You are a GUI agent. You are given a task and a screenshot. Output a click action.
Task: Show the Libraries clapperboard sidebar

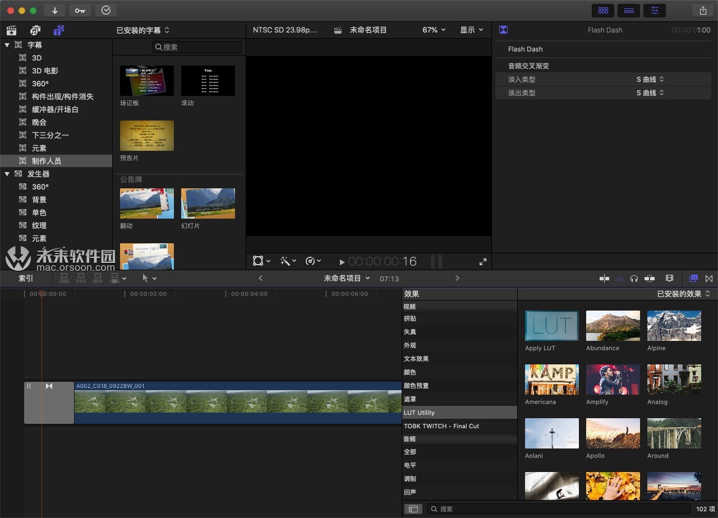tap(11, 30)
